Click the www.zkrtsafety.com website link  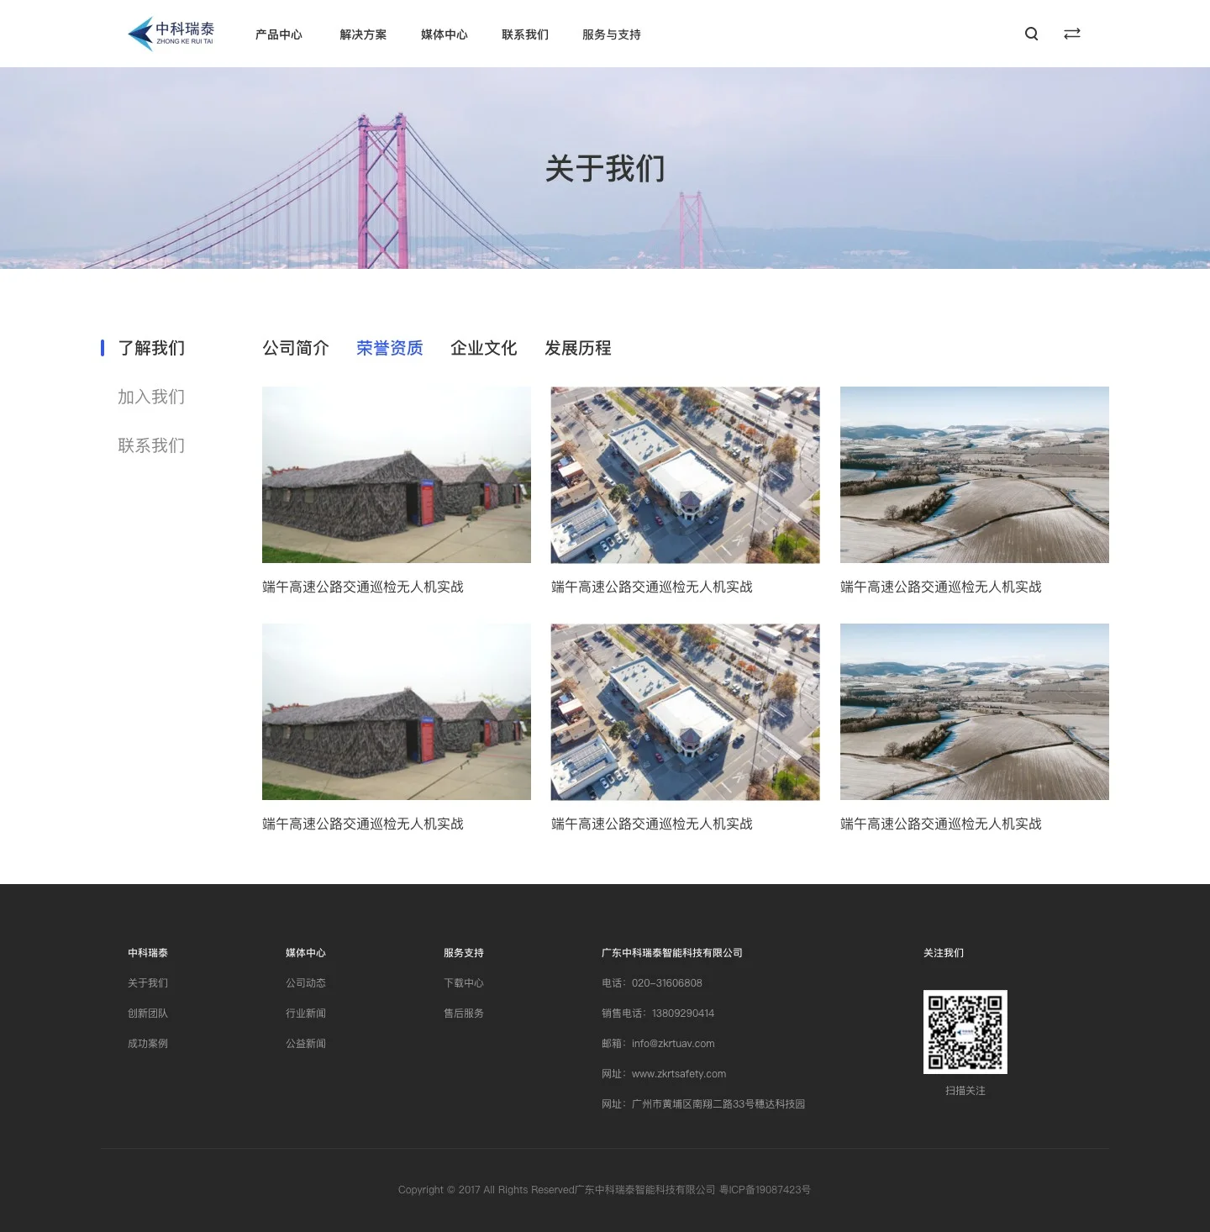pyautogui.click(x=679, y=1073)
